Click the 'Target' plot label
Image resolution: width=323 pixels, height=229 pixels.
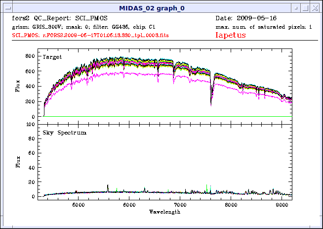click(x=52, y=57)
